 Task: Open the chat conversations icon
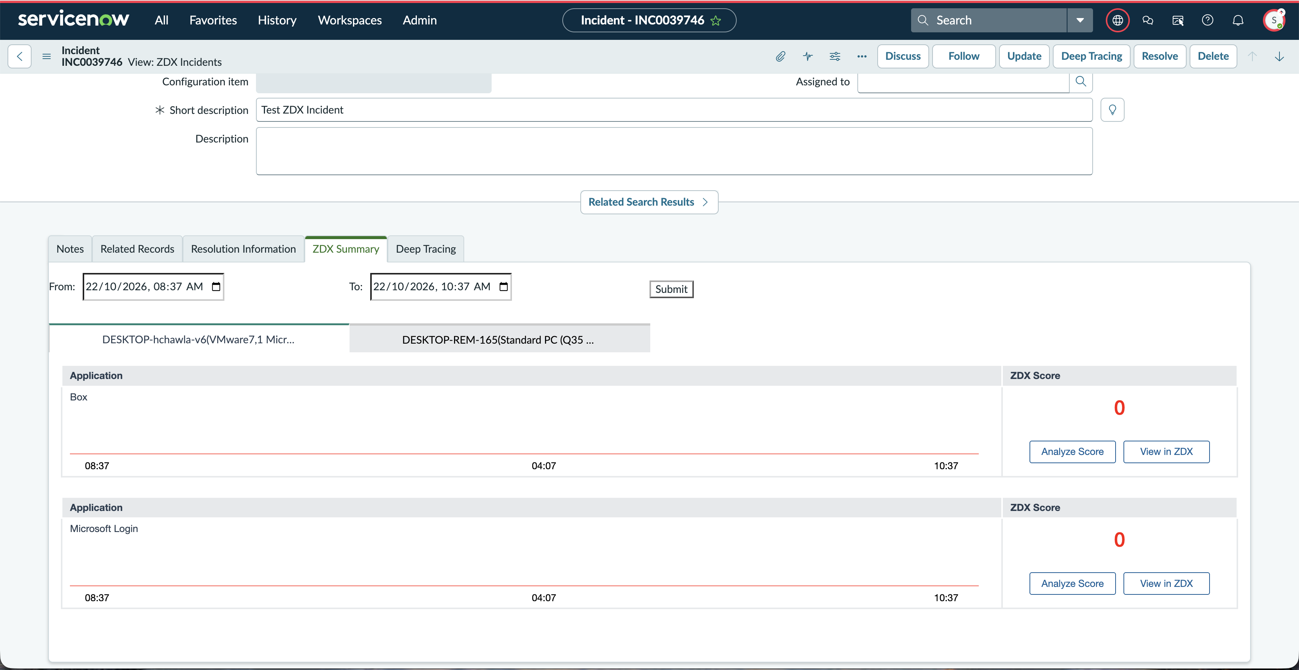1148,20
